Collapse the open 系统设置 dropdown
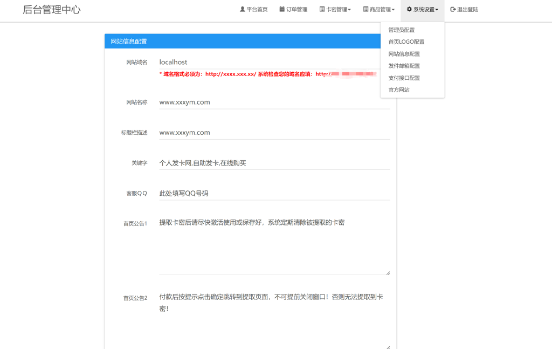 coord(422,9)
